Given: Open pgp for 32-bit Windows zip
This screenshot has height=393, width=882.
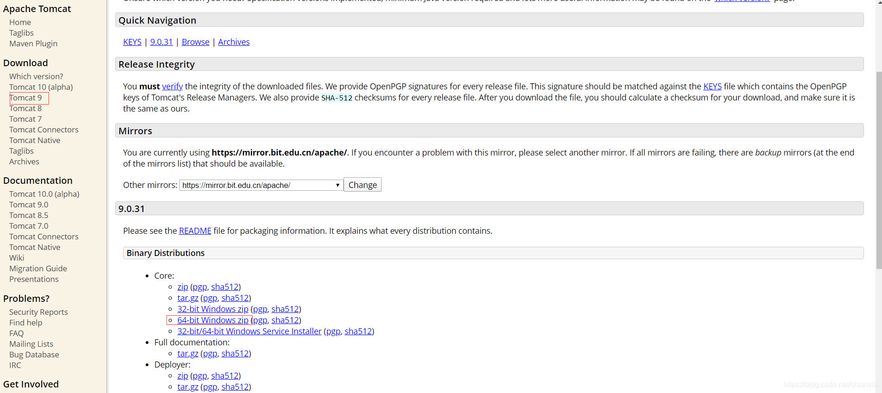Looking at the screenshot, I should tap(260, 309).
